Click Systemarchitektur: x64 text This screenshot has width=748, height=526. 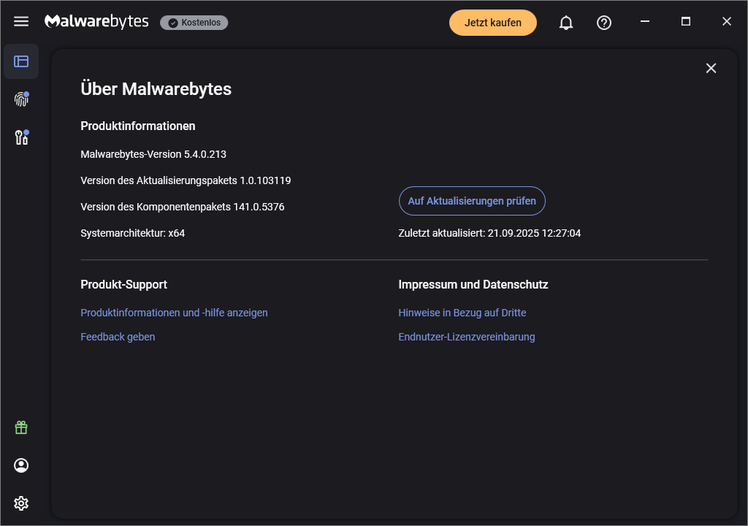(x=133, y=233)
